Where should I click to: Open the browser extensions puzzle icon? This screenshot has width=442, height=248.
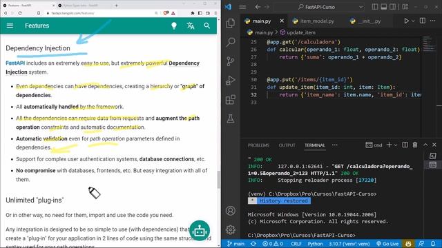pyautogui.click(x=193, y=13)
